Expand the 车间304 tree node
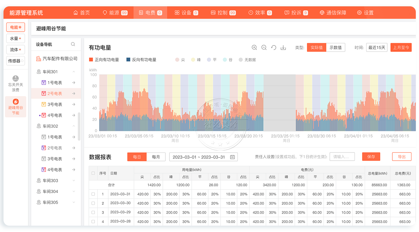419x232 pixels. [74, 191]
